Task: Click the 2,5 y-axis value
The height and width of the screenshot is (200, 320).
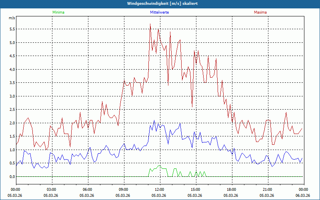Action: pyautogui.click(x=12, y=110)
